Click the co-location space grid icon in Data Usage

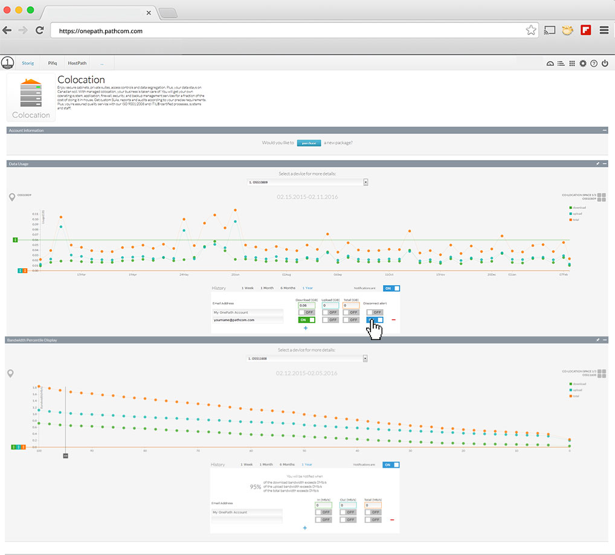click(602, 197)
